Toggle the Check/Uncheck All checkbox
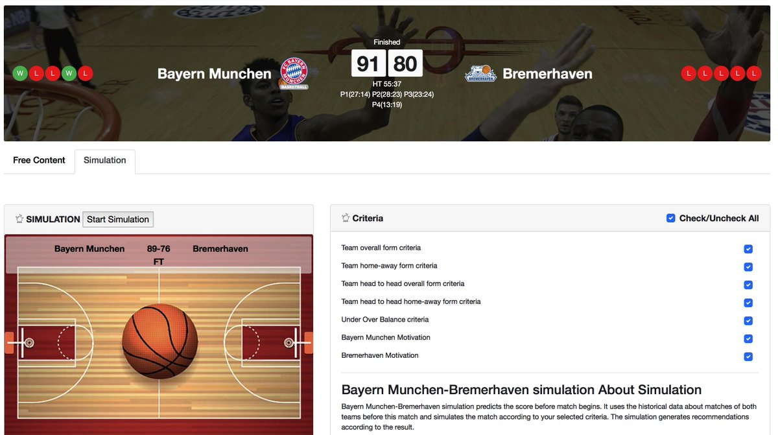Image resolution: width=778 pixels, height=435 pixels. [671, 218]
